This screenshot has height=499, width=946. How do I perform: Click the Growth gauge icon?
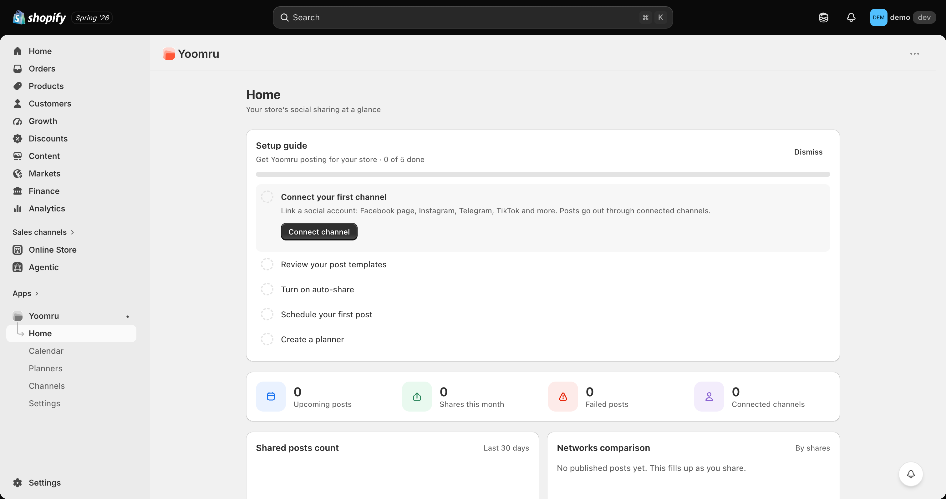(17, 121)
